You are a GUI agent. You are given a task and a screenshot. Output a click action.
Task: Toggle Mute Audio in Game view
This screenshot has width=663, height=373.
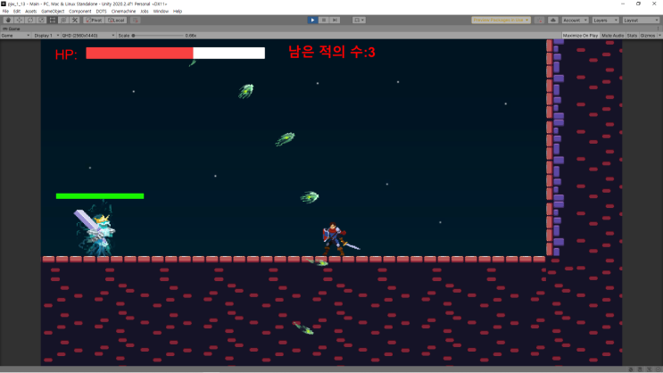[x=612, y=36]
